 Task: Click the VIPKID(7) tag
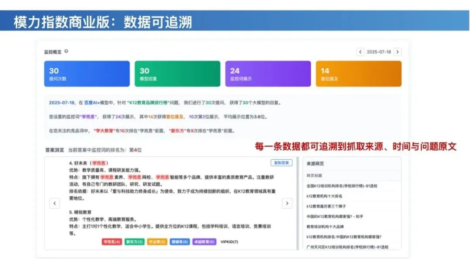229,242
